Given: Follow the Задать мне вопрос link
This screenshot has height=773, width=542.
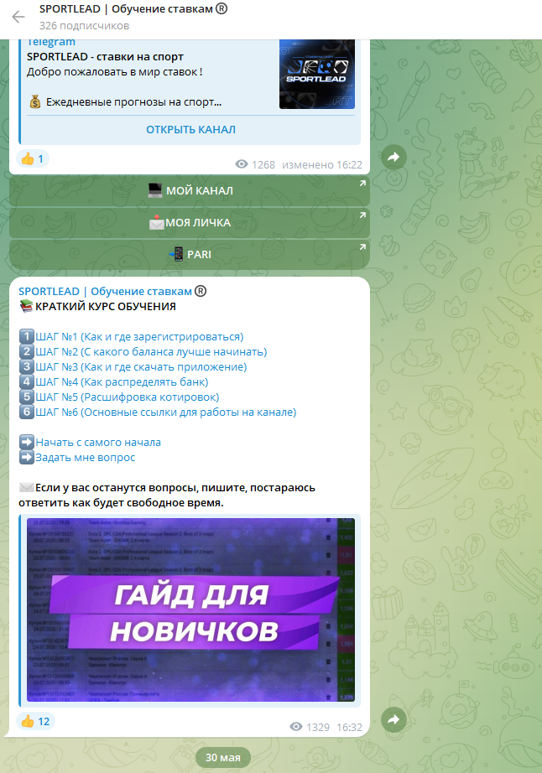Looking at the screenshot, I should point(86,458).
